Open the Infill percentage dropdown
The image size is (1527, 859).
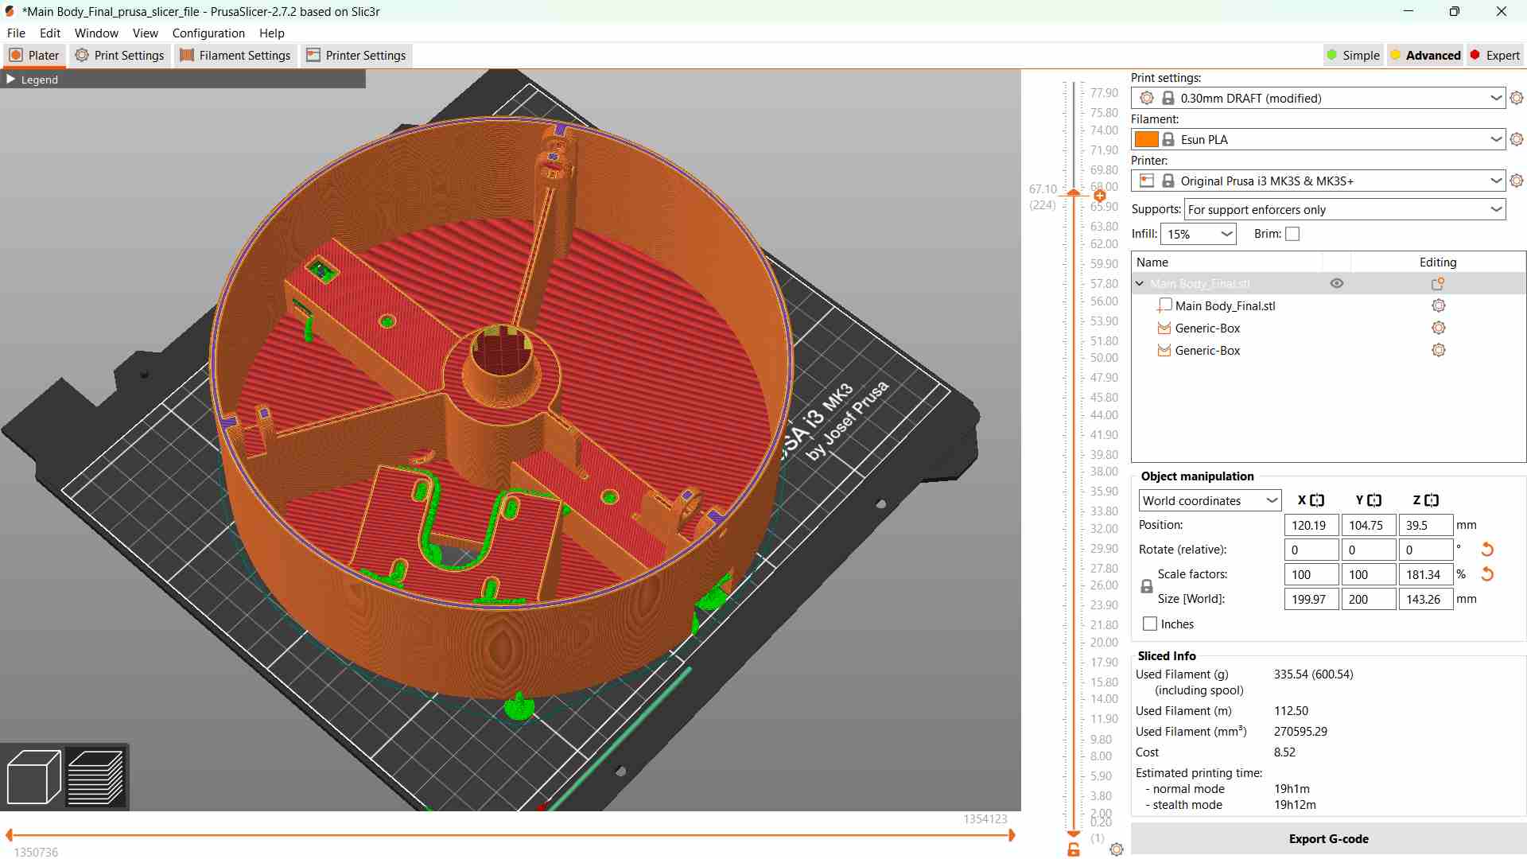pyautogui.click(x=1198, y=234)
